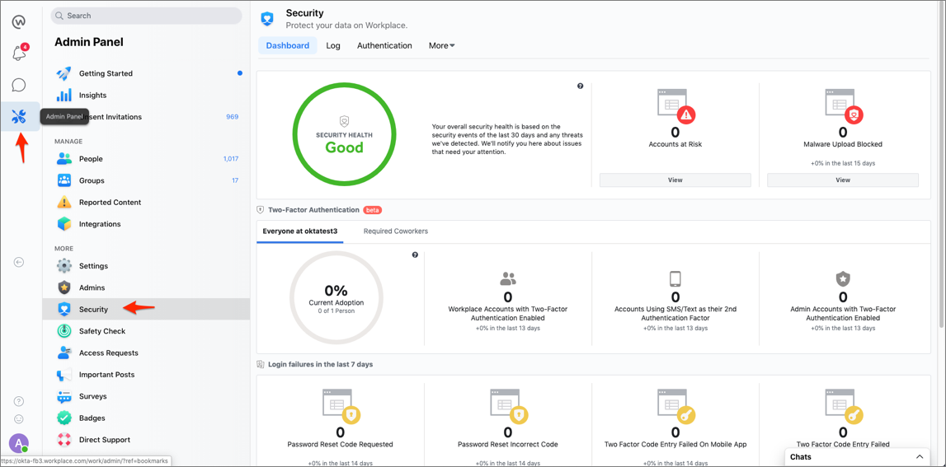The height and width of the screenshot is (467, 946).
Task: Open People in the Manage section
Action: (x=91, y=159)
